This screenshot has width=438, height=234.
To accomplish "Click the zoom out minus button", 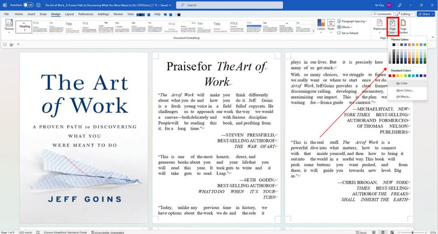I will pos(399,232).
